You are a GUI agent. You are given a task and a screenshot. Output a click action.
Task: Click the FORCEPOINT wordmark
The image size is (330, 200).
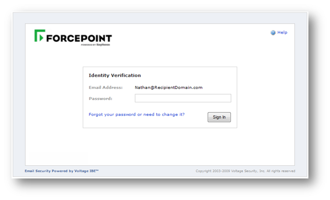[x=79, y=38]
